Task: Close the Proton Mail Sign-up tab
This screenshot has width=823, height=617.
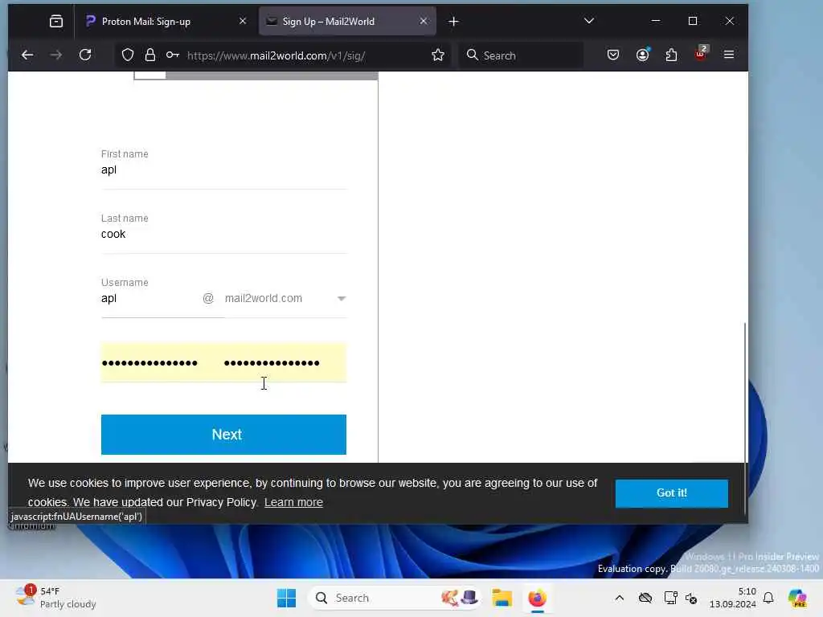Action: (243, 21)
